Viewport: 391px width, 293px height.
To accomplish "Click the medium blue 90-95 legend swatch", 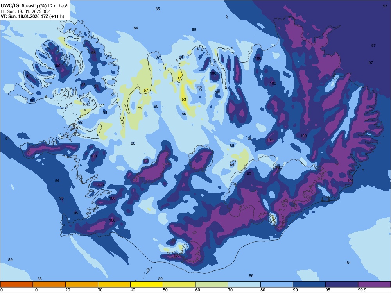I will [309, 284].
